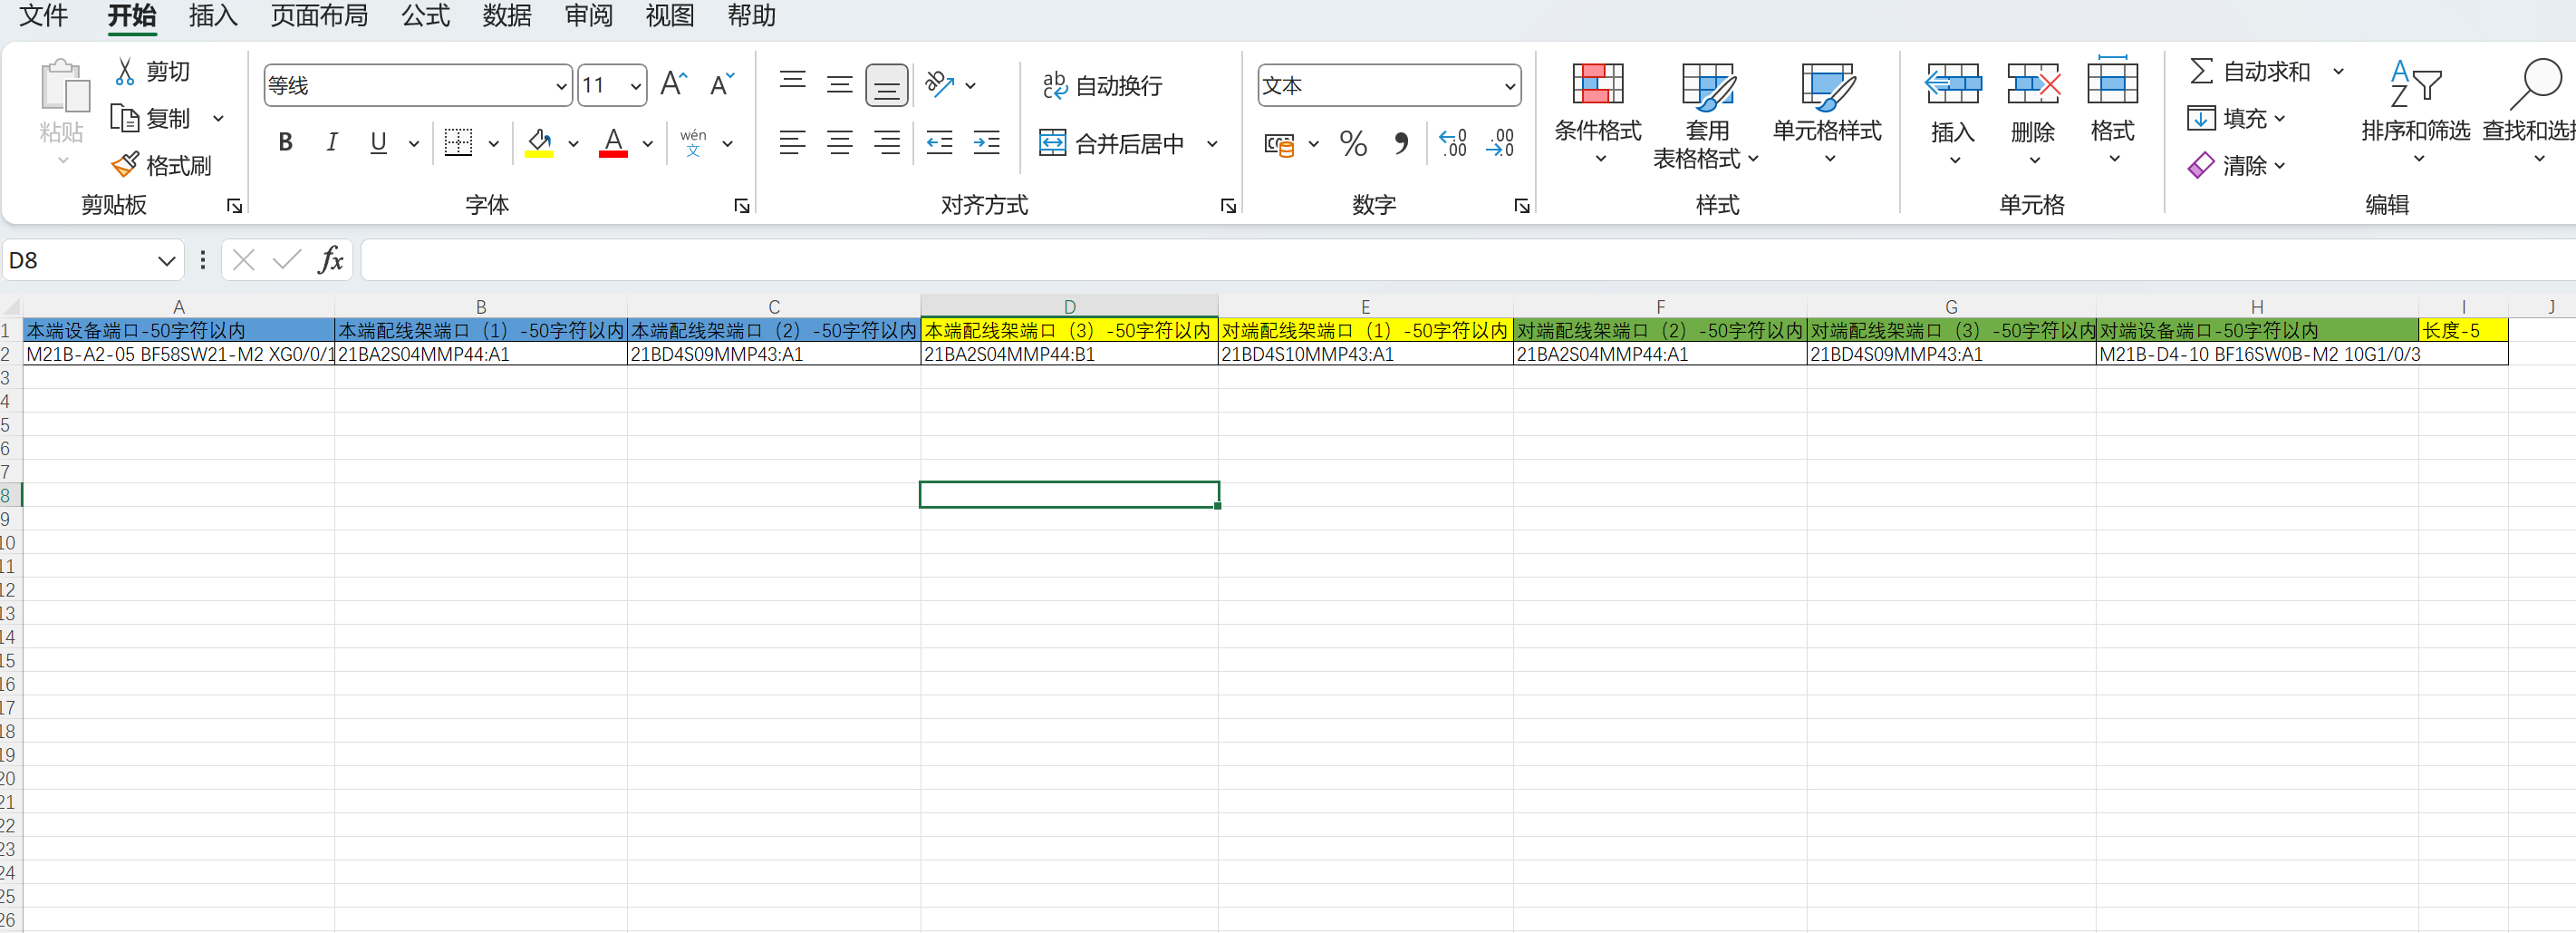Decrease indent level
The width and height of the screenshot is (2576, 933).
click(940, 143)
